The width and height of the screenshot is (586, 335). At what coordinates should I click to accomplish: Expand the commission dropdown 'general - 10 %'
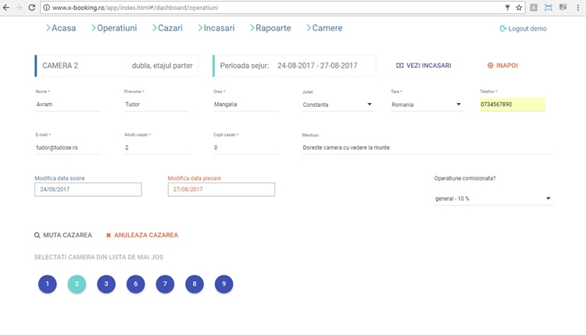tap(549, 198)
